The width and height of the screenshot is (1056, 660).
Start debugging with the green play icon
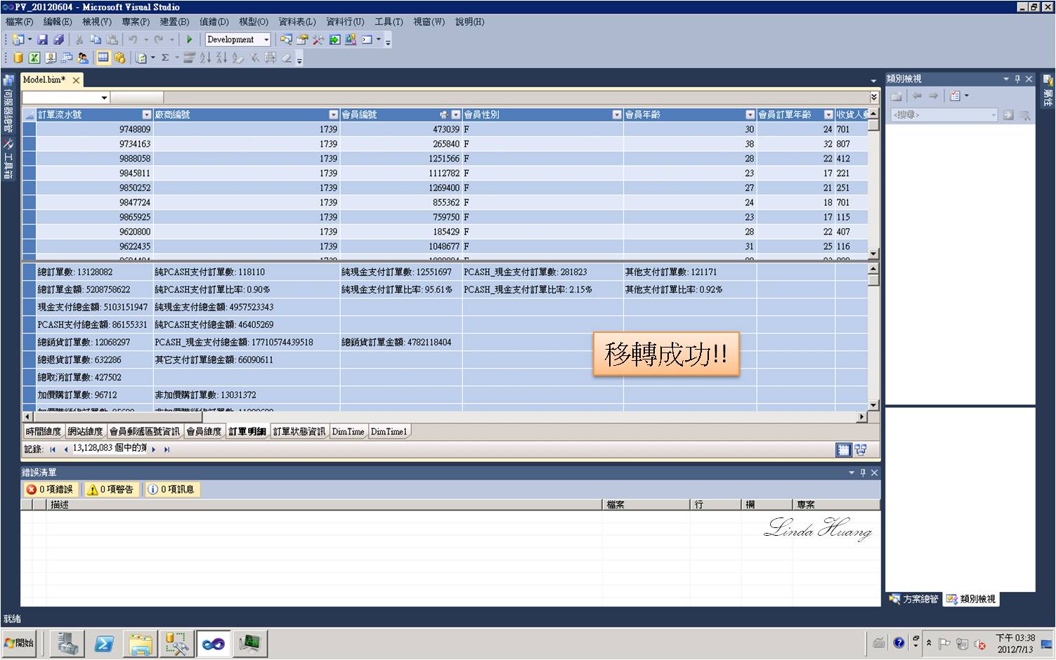click(x=188, y=40)
